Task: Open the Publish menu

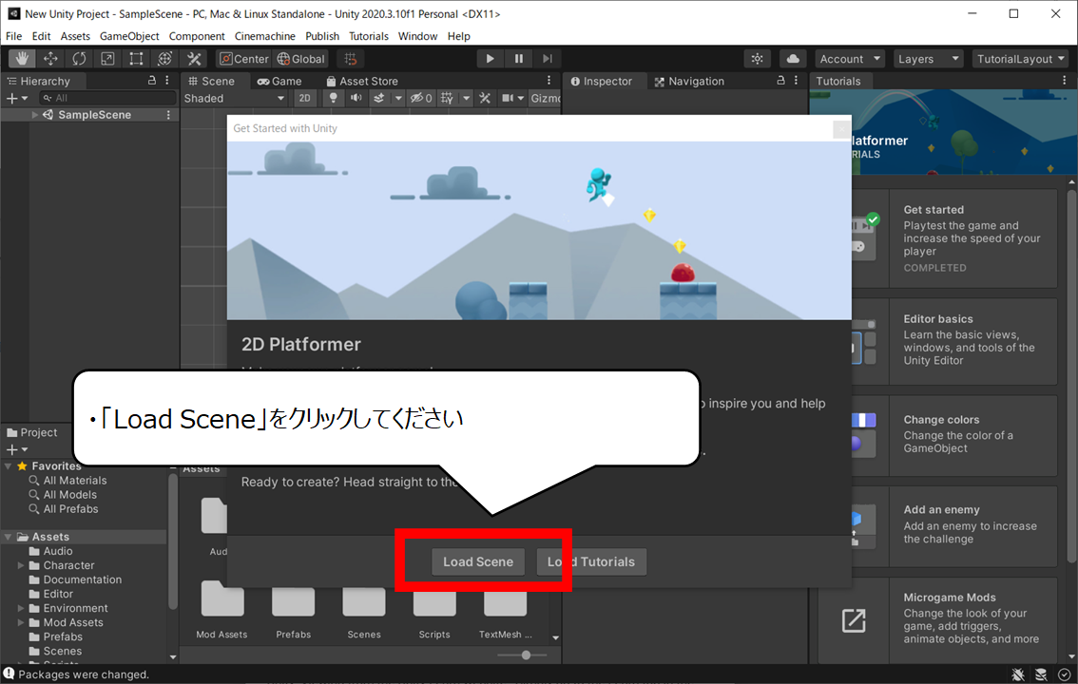Action: [322, 36]
